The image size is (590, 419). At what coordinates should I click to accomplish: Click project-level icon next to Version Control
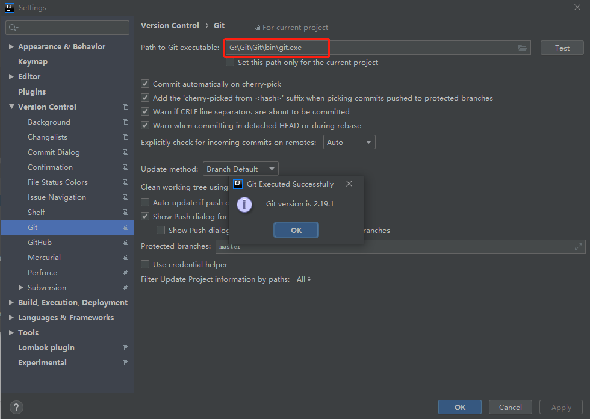coord(126,107)
